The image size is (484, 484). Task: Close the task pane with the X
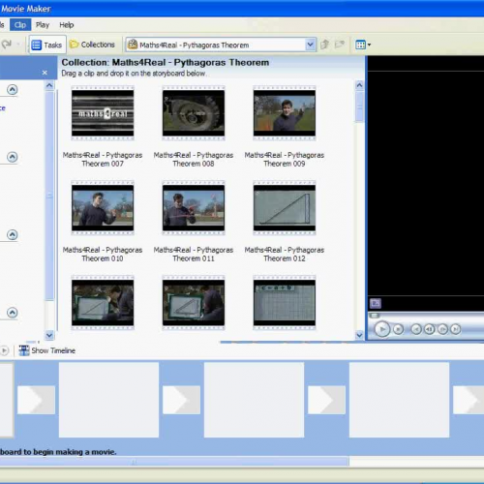(45, 73)
